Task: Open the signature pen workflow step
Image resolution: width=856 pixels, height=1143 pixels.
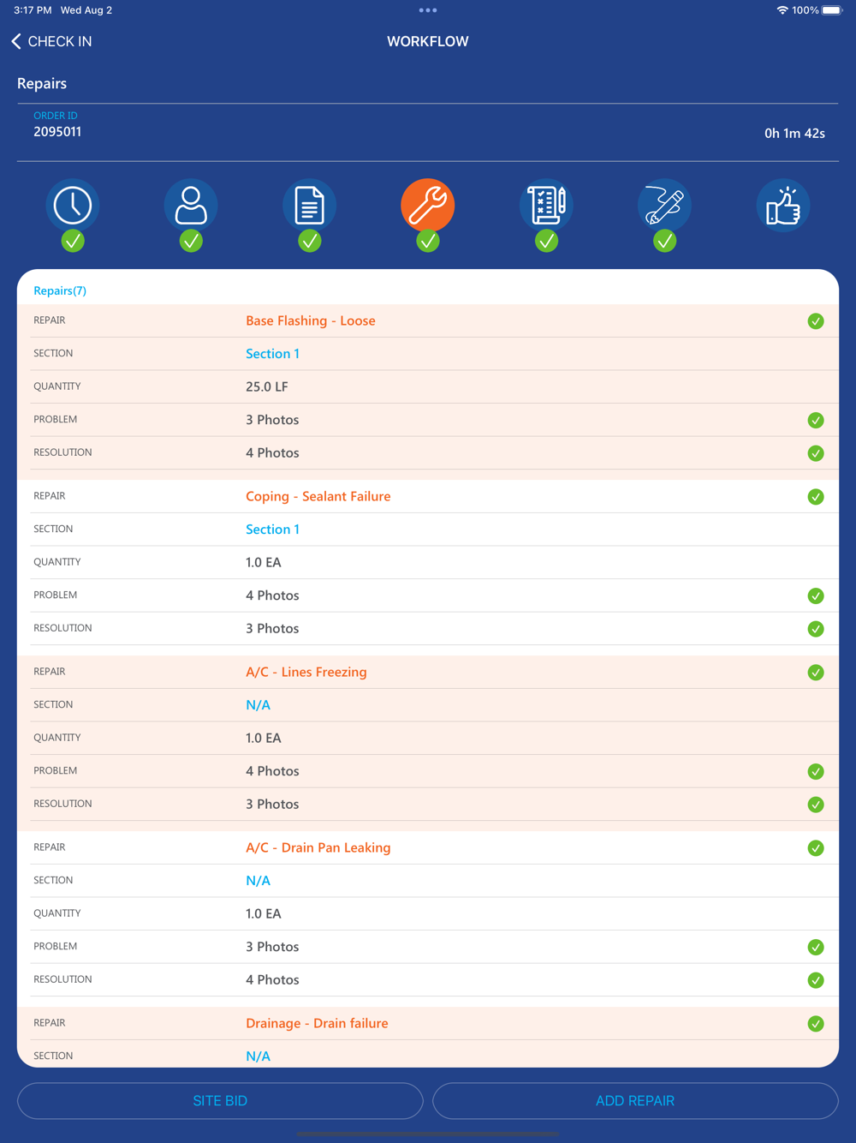Action: [x=664, y=206]
